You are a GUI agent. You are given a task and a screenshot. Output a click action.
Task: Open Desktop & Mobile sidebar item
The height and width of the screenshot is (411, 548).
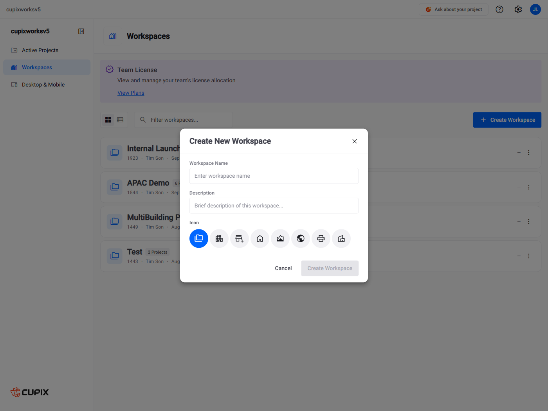click(47, 85)
